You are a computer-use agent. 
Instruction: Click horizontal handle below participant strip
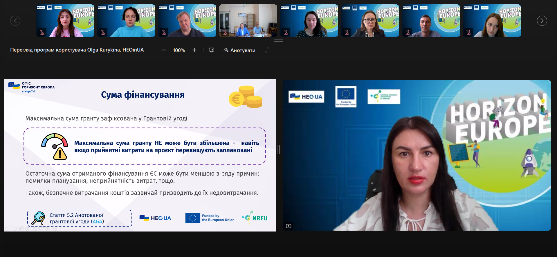click(x=279, y=41)
